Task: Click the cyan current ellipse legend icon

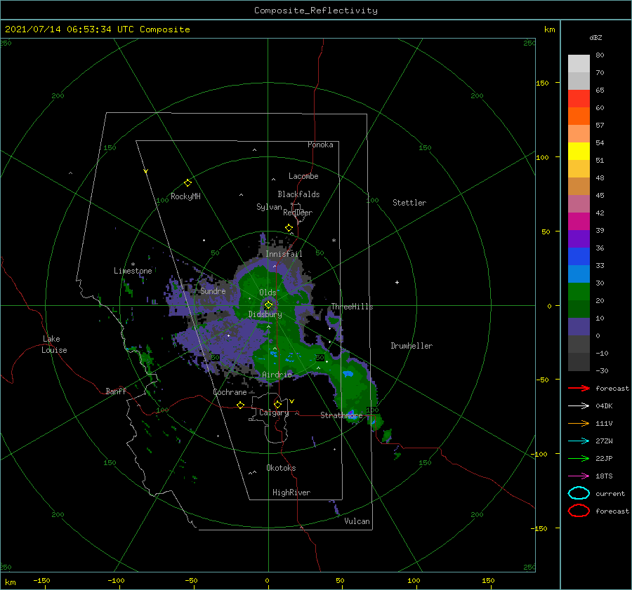Action: coord(579,493)
